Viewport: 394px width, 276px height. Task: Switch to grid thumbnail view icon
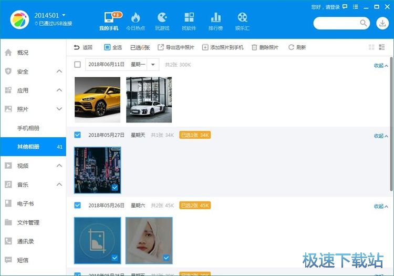(x=371, y=47)
